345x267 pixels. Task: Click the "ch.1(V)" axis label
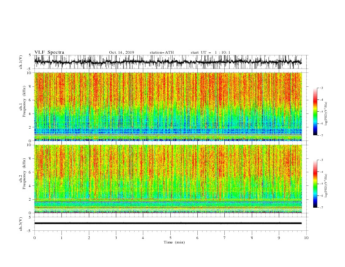tap(21, 62)
